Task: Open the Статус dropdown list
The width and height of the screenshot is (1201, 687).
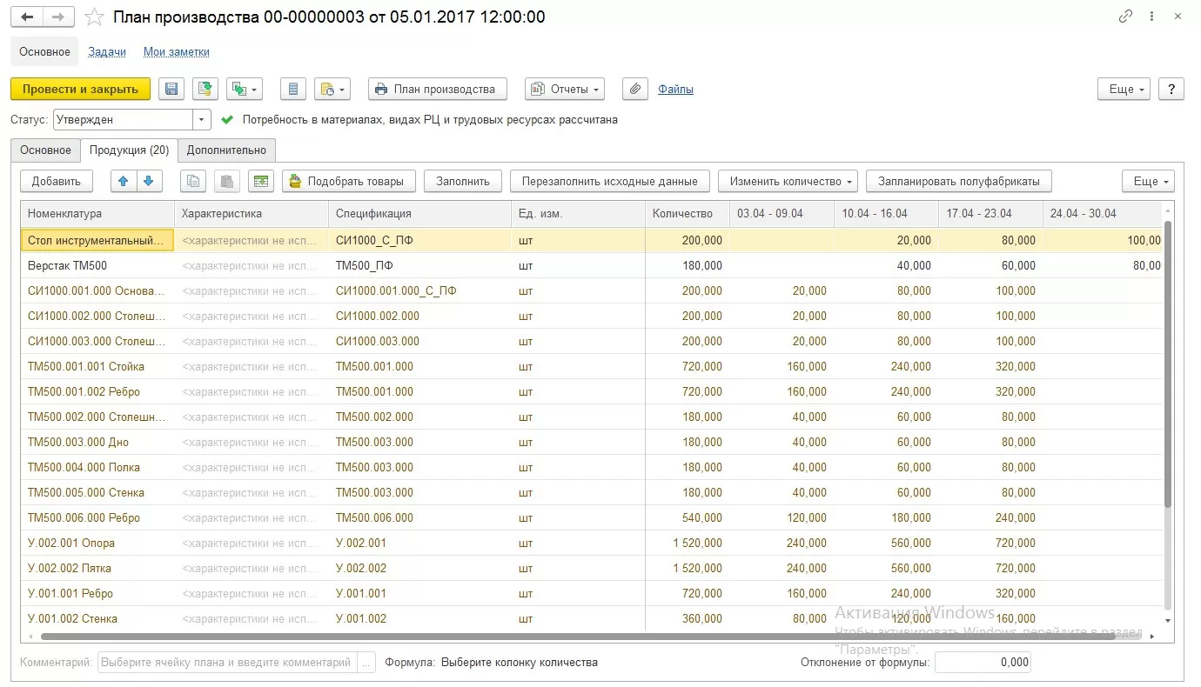Action: tap(202, 120)
